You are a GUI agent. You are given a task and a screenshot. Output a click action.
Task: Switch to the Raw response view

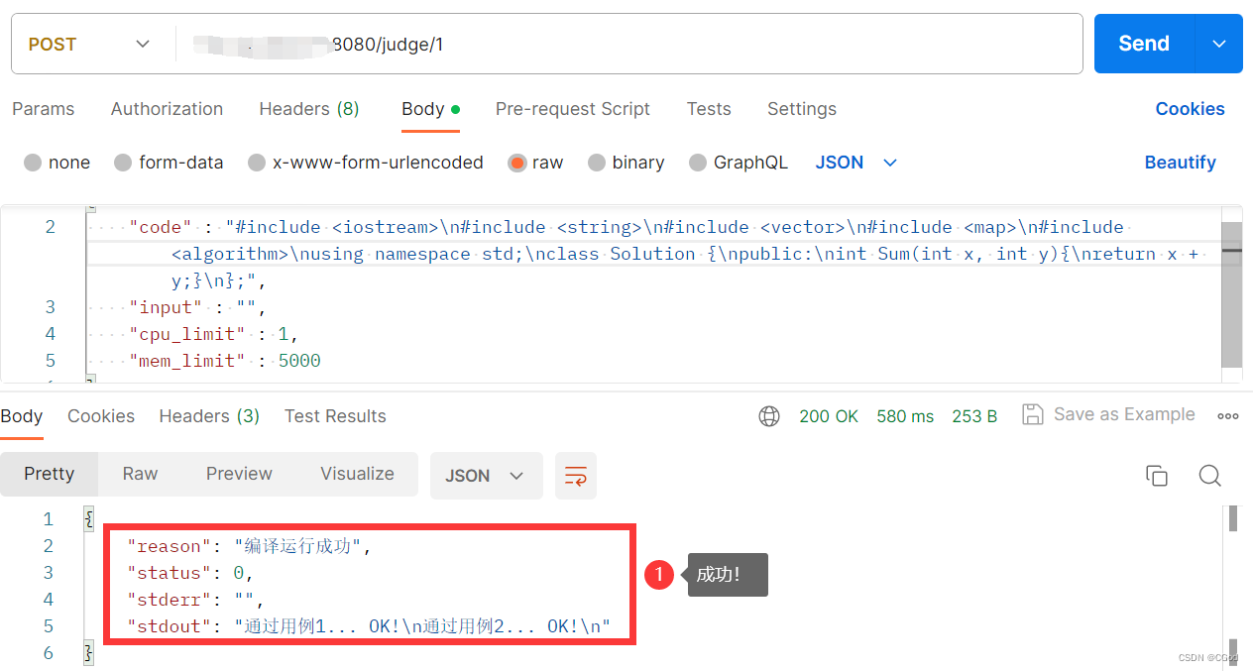click(140, 474)
